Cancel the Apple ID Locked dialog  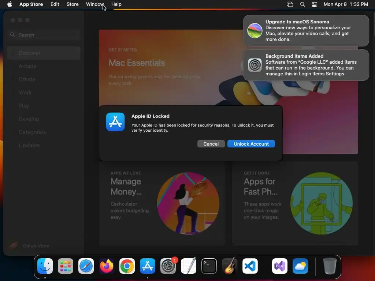point(211,144)
